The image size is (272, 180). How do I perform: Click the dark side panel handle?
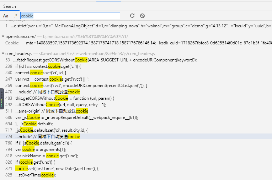pos(2,99)
